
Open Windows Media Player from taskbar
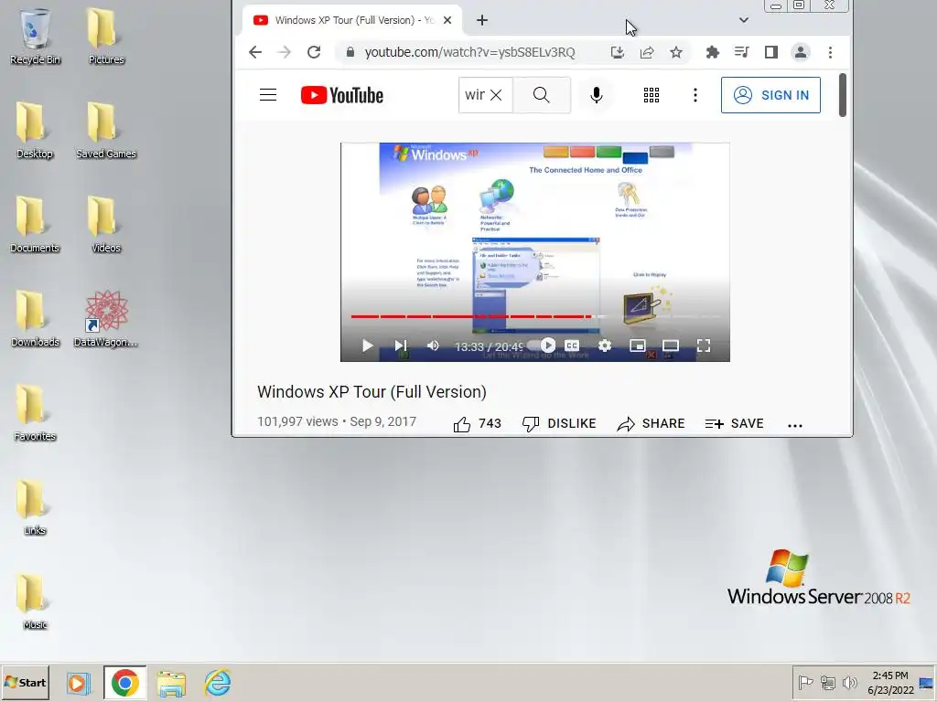(x=78, y=683)
